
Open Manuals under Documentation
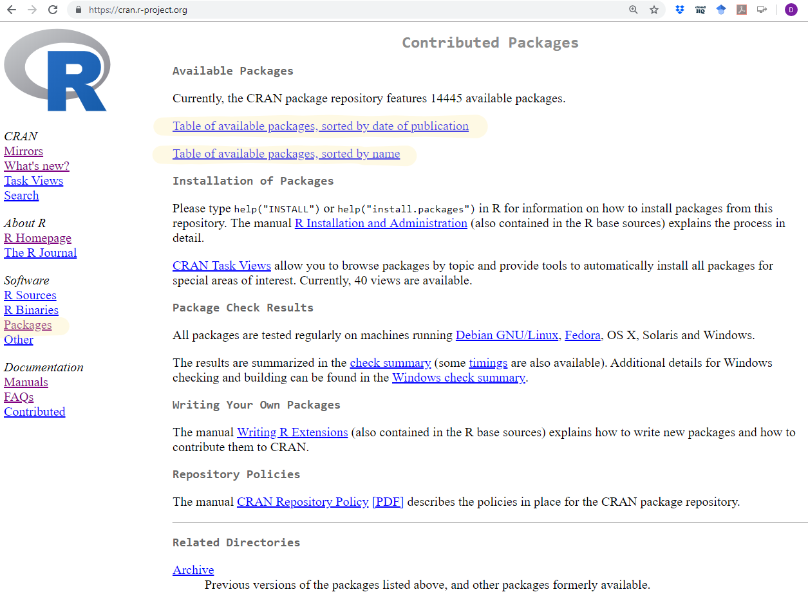point(26,382)
